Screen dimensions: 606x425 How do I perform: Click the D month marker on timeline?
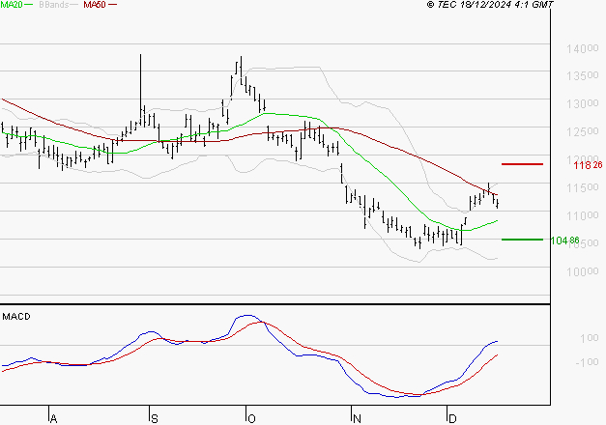[x=452, y=418]
